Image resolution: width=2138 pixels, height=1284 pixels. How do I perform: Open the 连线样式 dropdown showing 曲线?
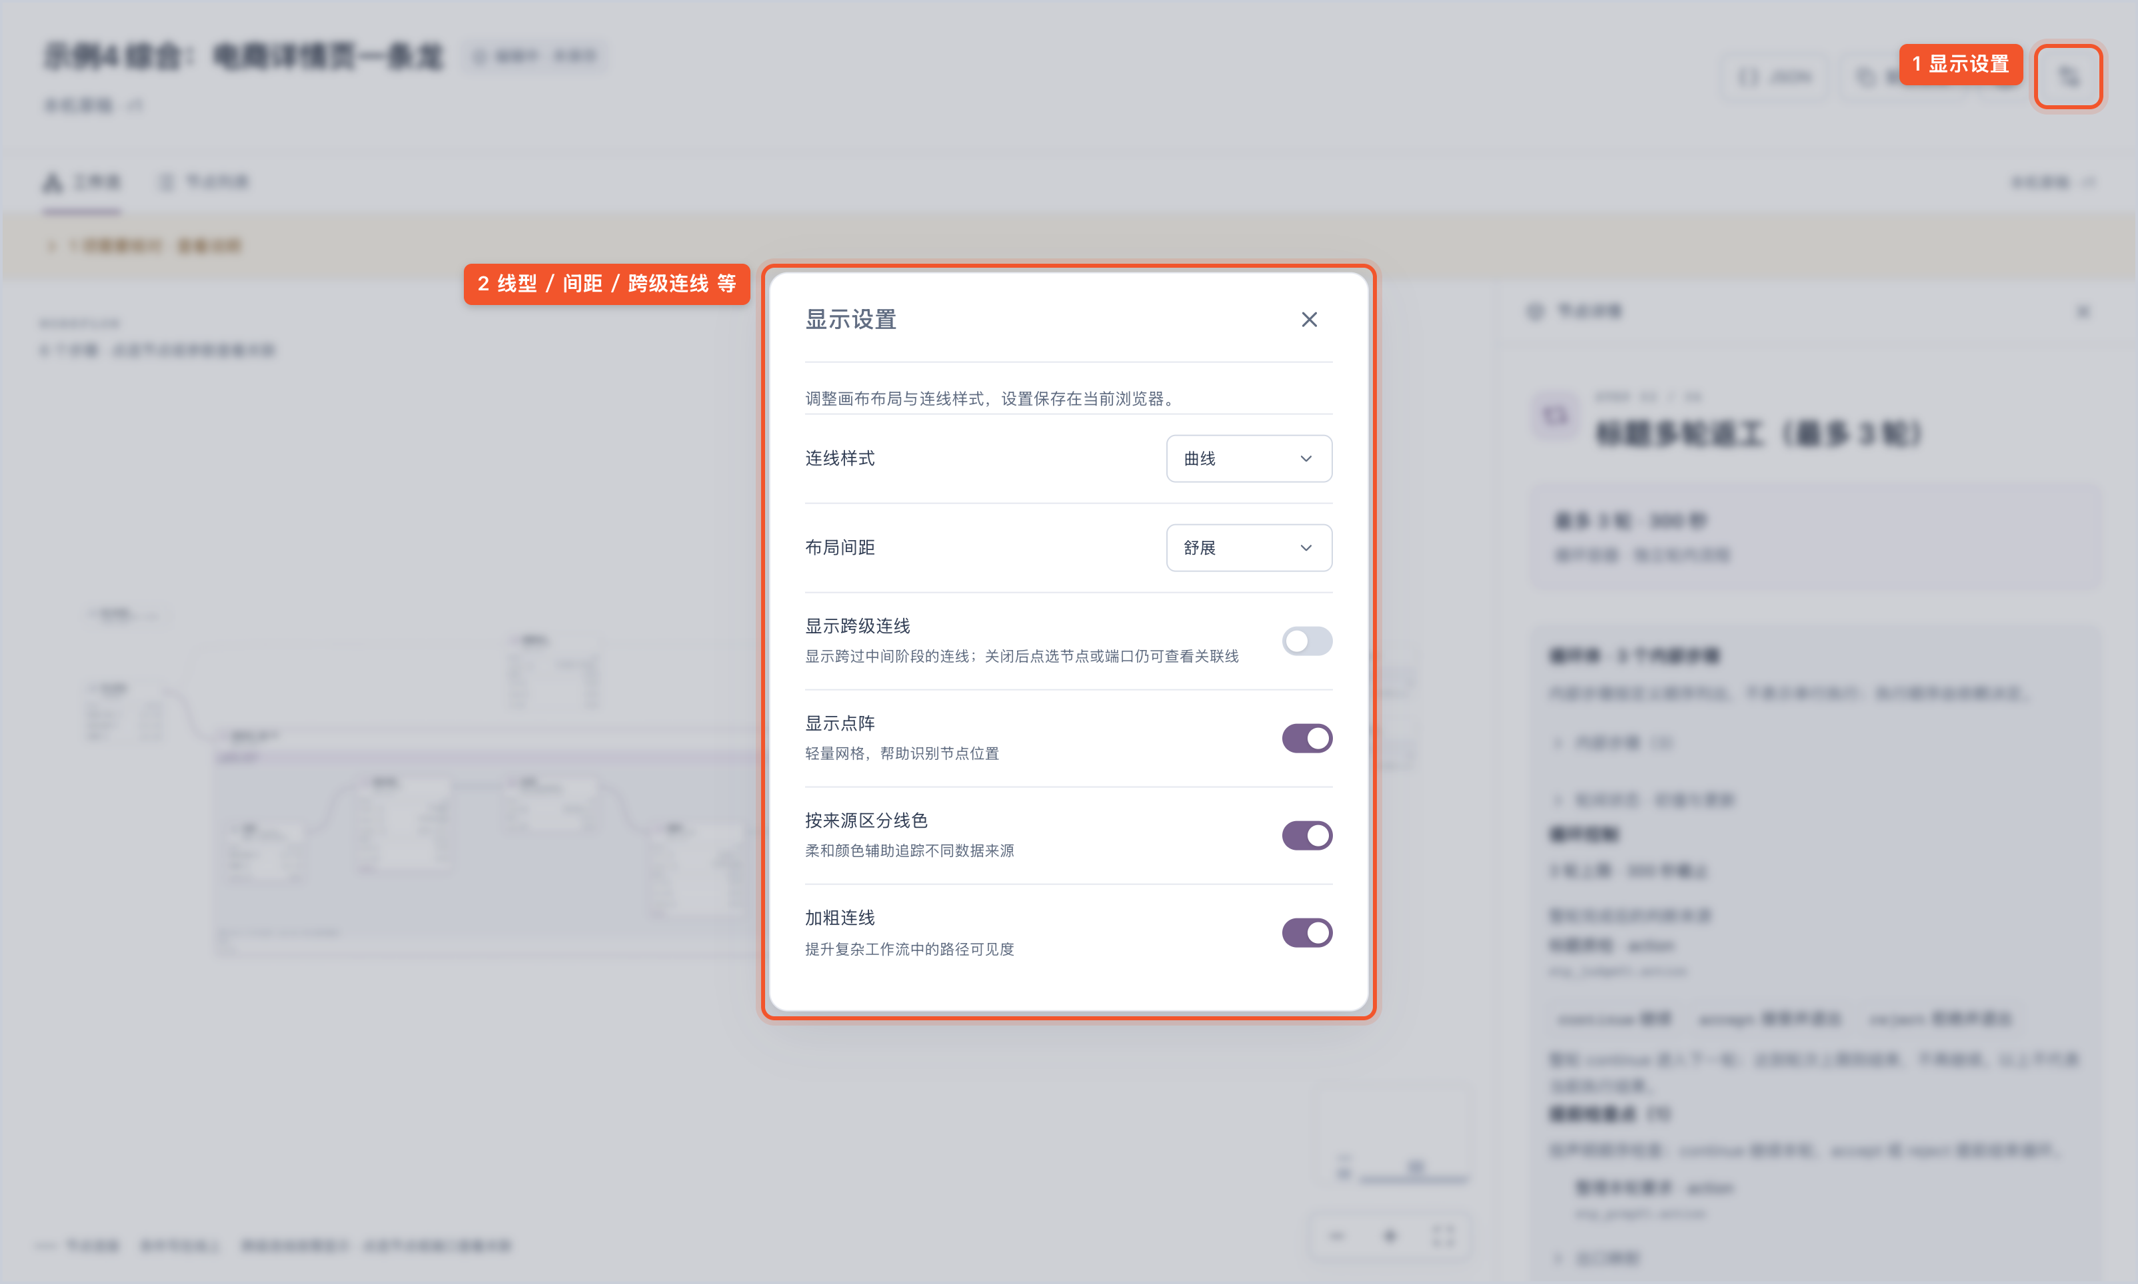click(x=1248, y=459)
